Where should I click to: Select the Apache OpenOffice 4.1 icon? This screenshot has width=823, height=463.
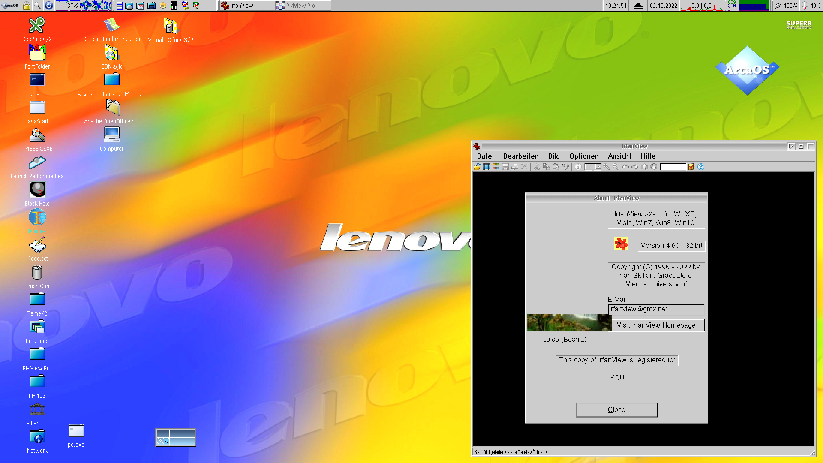click(111, 111)
